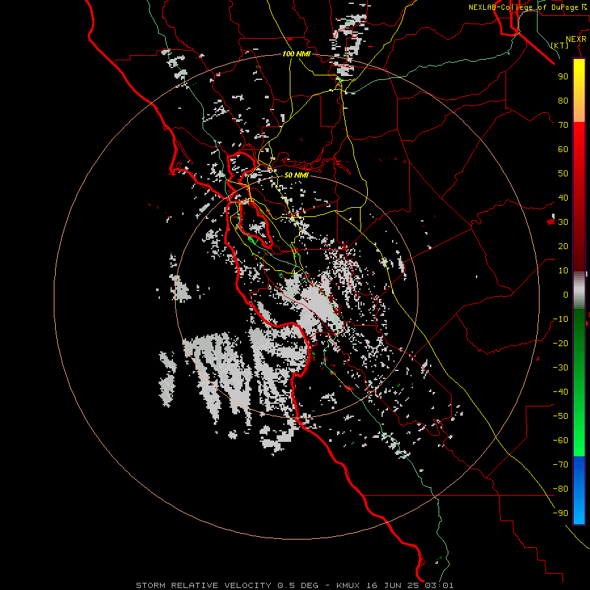Click the "NEXLAB-College of DuPage" header text
Screen dimensions: 590x590
pyautogui.click(x=523, y=7)
